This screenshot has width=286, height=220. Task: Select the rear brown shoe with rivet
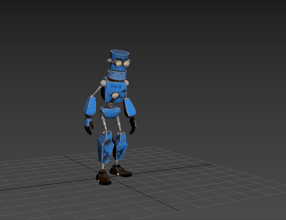[120, 171]
